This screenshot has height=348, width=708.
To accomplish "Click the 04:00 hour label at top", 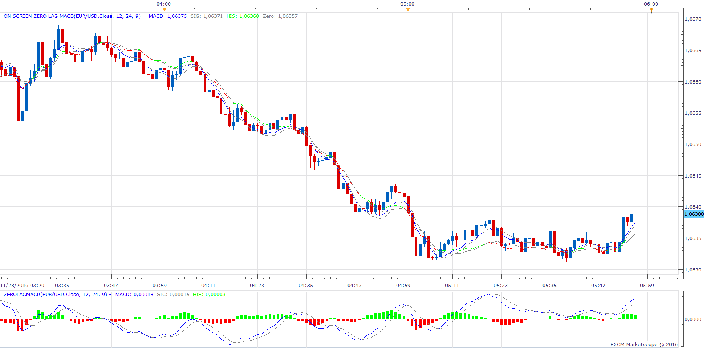I will coord(164,4).
